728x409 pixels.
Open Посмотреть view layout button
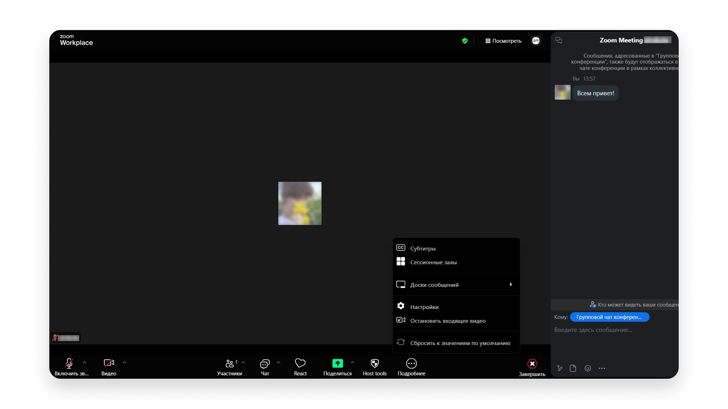tap(504, 41)
